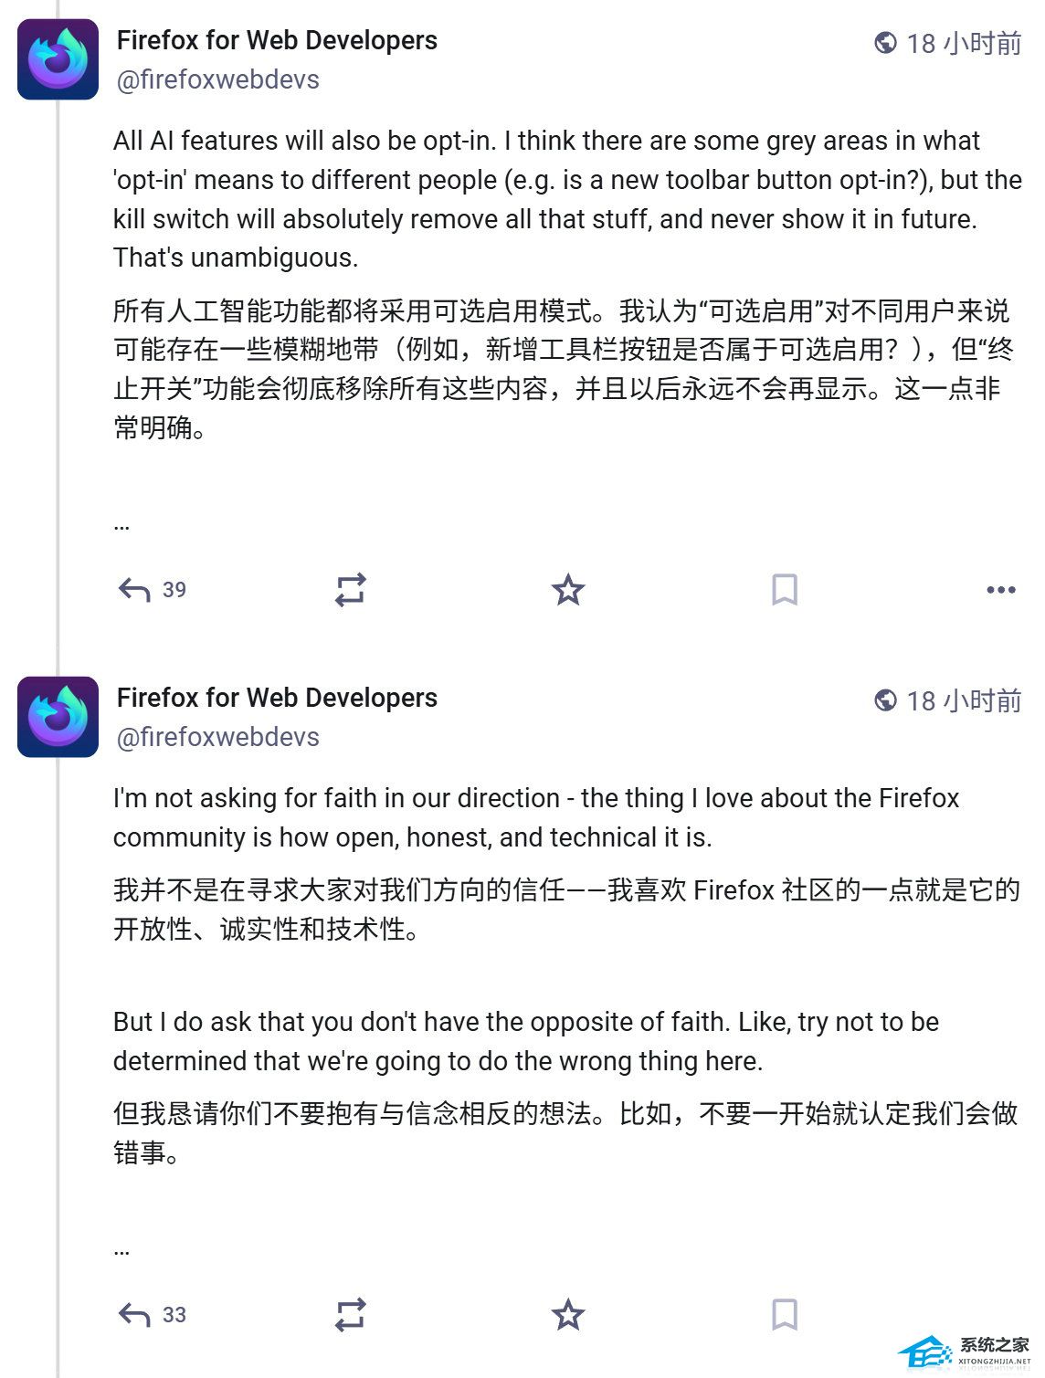Boost the first post about AI features
Viewport: 1045px width, 1378px height.
[x=350, y=590]
